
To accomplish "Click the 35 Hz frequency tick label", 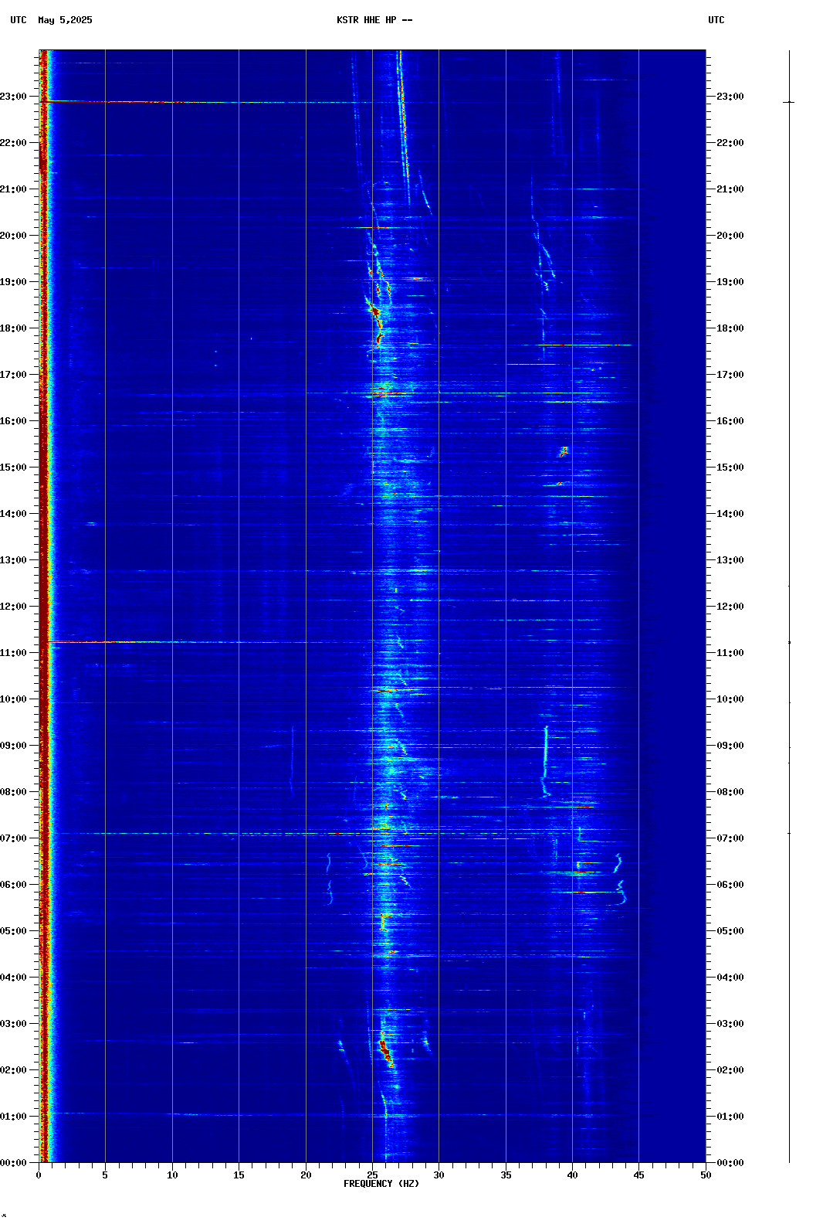I will pos(506,1175).
